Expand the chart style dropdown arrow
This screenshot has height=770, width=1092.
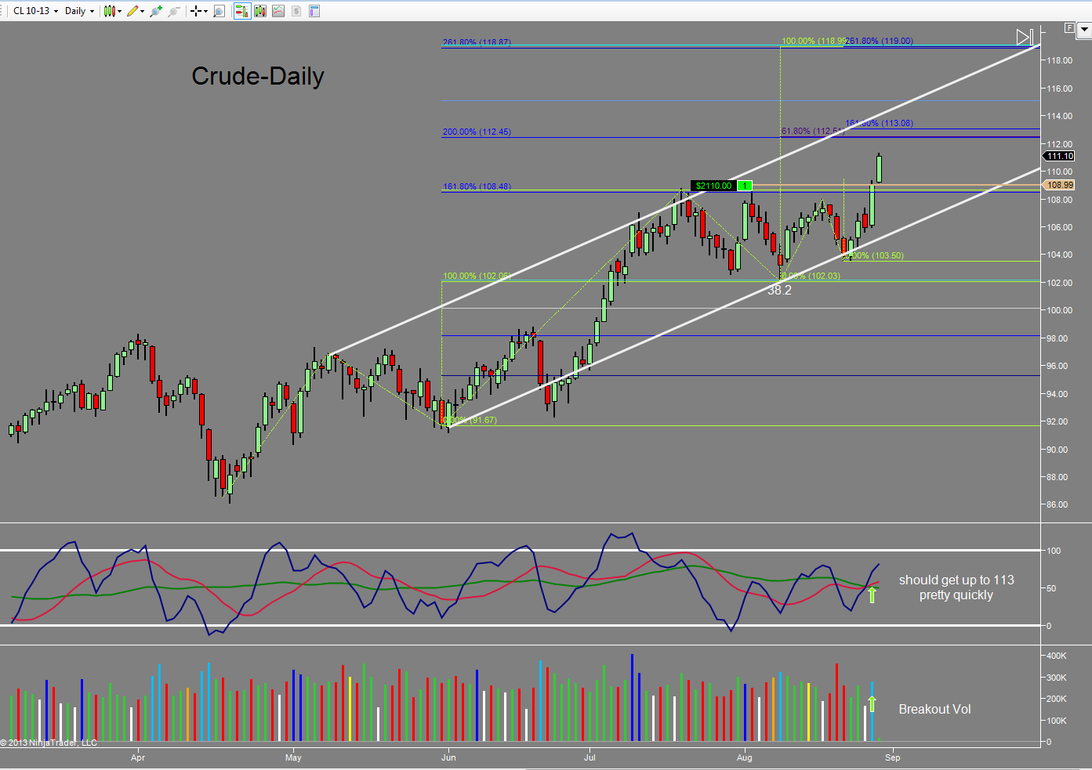pyautogui.click(x=119, y=11)
